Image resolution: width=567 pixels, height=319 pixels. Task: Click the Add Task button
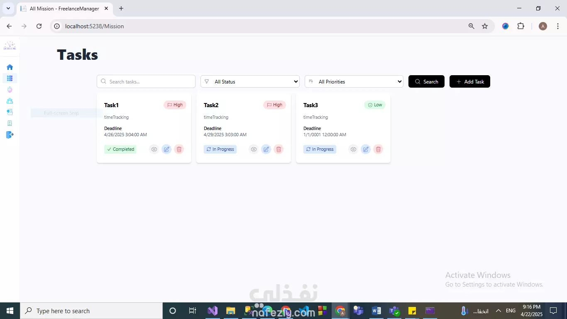pyautogui.click(x=470, y=81)
